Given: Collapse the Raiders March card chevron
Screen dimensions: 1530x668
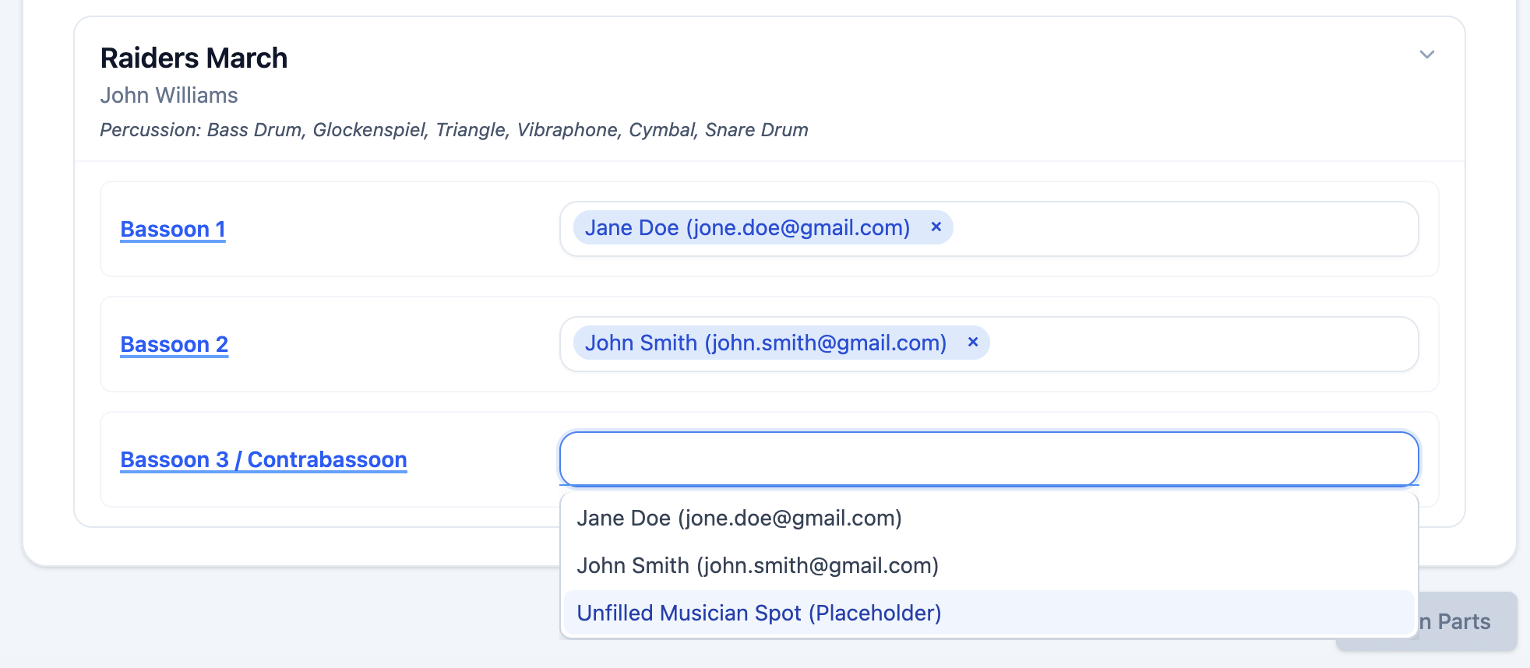Looking at the screenshot, I should pos(1426,54).
